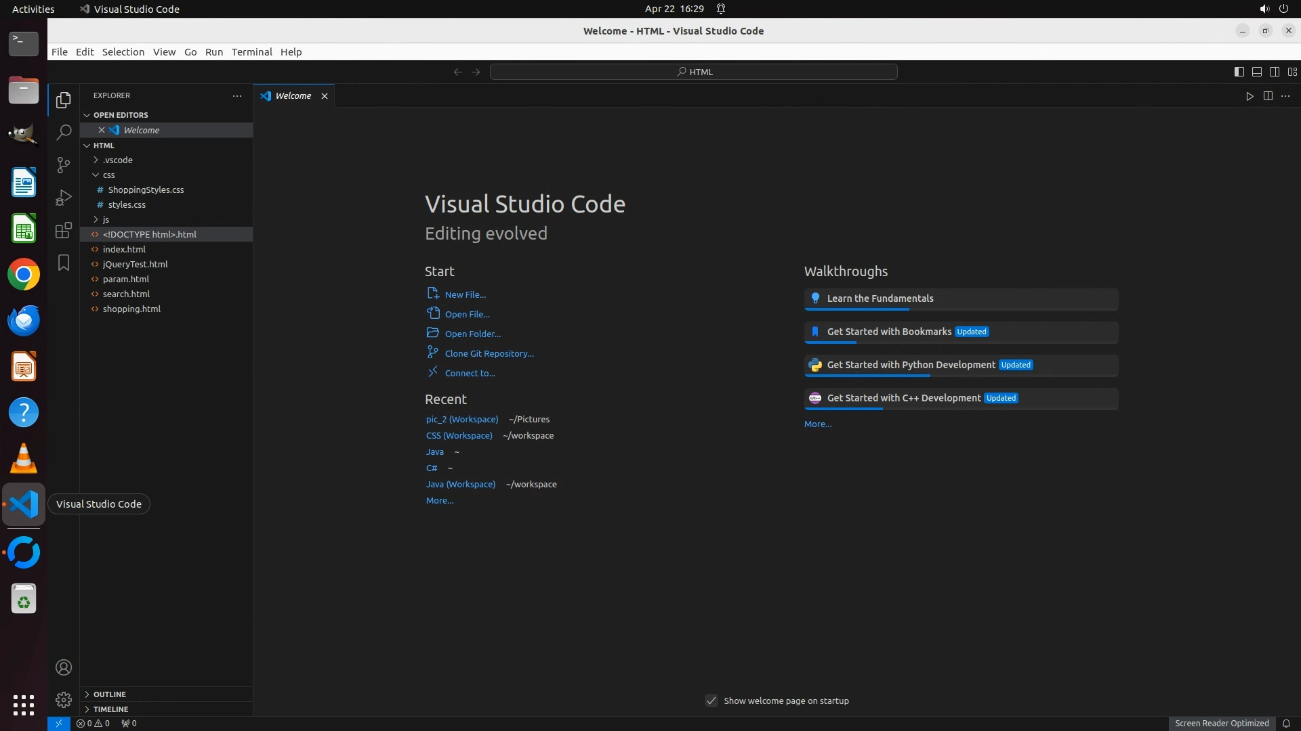Expand the js folder

(106, 219)
